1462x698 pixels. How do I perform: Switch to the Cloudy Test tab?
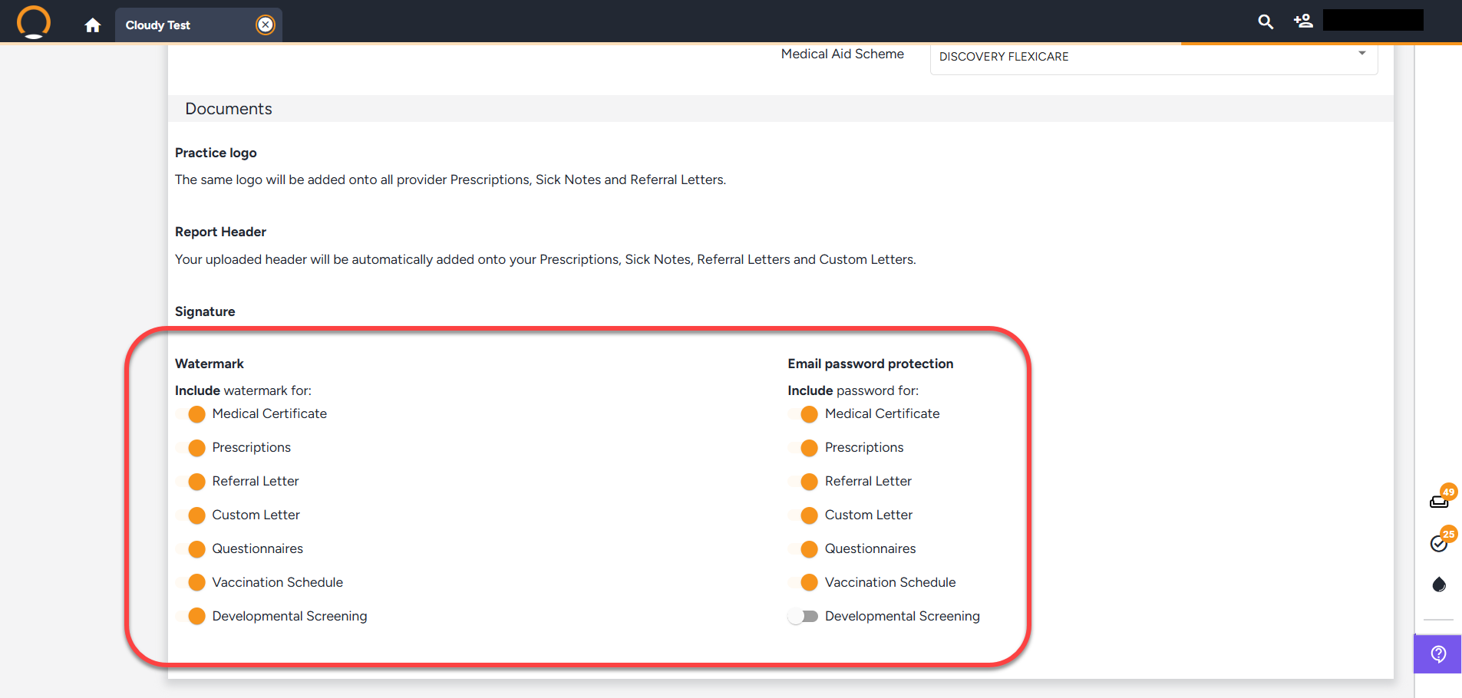[158, 25]
